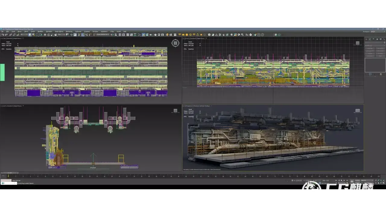Toggle Auto Key animation mode
Screen dimensions: 386x217
click(358, 181)
